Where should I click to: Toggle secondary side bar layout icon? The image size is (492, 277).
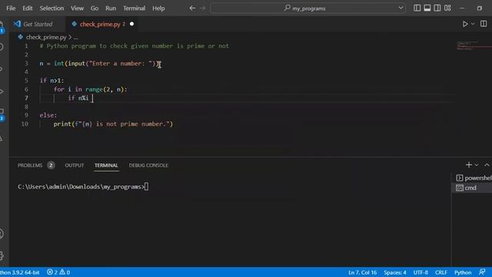437,8
